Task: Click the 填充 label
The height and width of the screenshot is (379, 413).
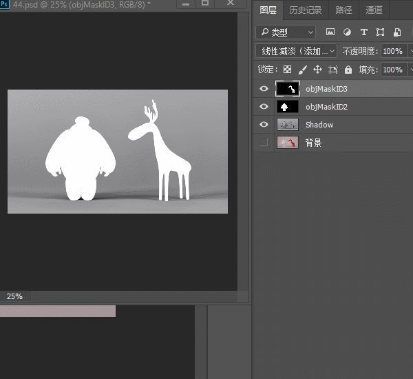Action: (x=368, y=70)
